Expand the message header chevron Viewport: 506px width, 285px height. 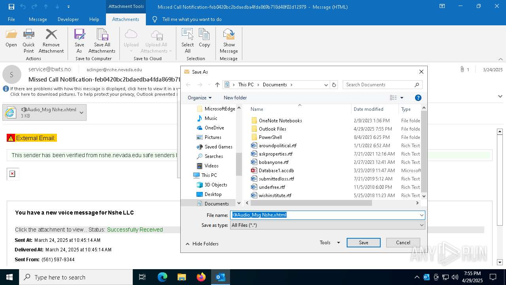point(500,96)
